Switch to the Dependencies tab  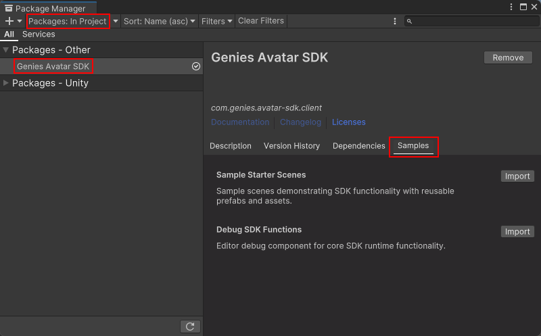(358, 146)
